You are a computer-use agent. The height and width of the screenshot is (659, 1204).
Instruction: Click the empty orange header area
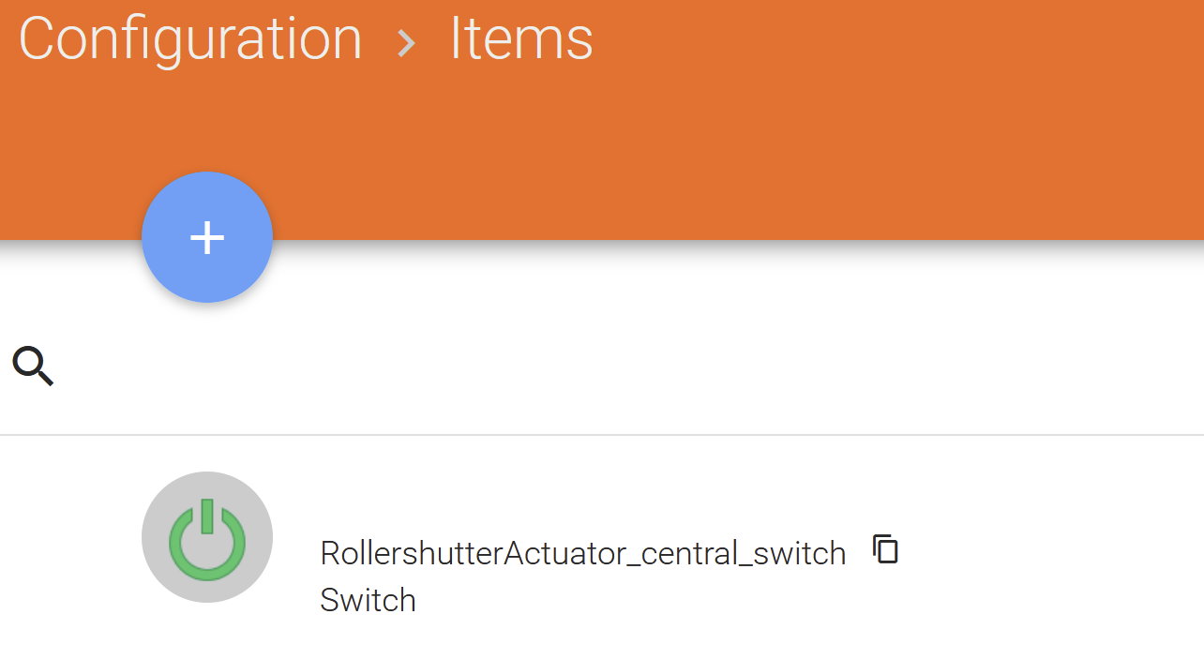point(844,141)
